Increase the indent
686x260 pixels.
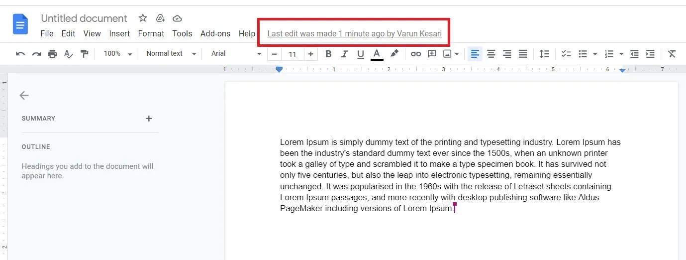(x=650, y=54)
